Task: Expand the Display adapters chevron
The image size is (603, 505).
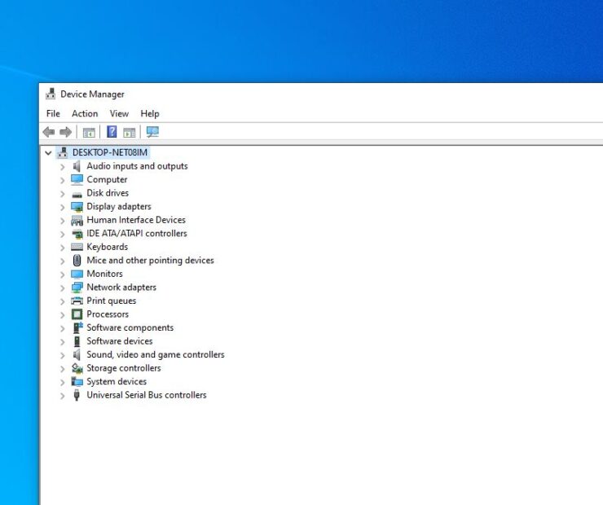Action: pyautogui.click(x=62, y=207)
